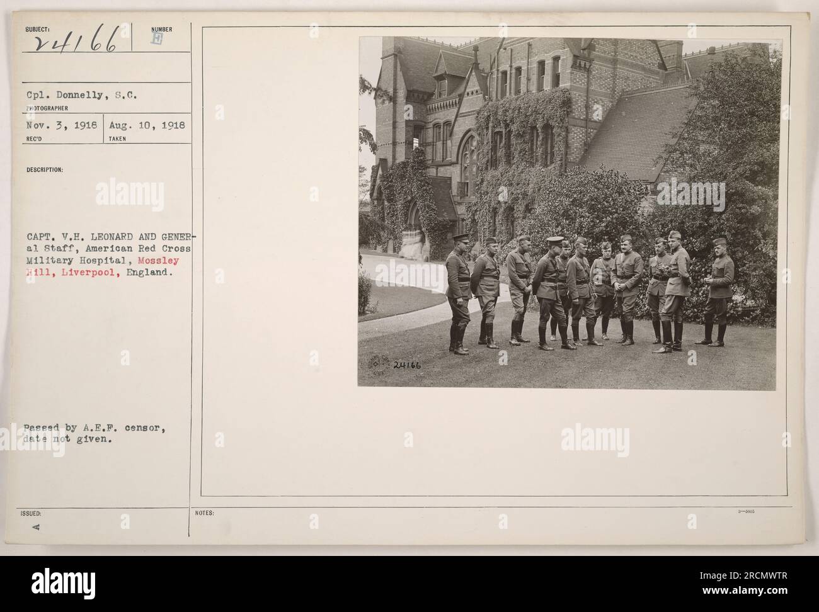Click the 'NOTES:' label
This screenshot has width=819, height=612.
[205, 513]
